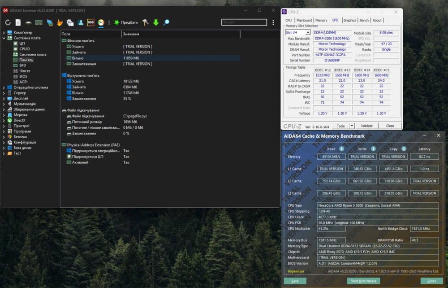
Task: Click the Програми tree icon
Action: click(10, 131)
